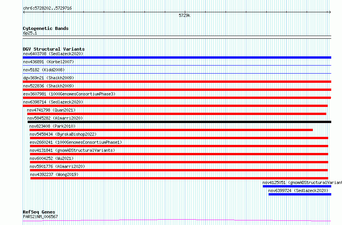342x225 pixels.
Task: Click the nsv823408 (Park2010) label
Action: [52, 126]
